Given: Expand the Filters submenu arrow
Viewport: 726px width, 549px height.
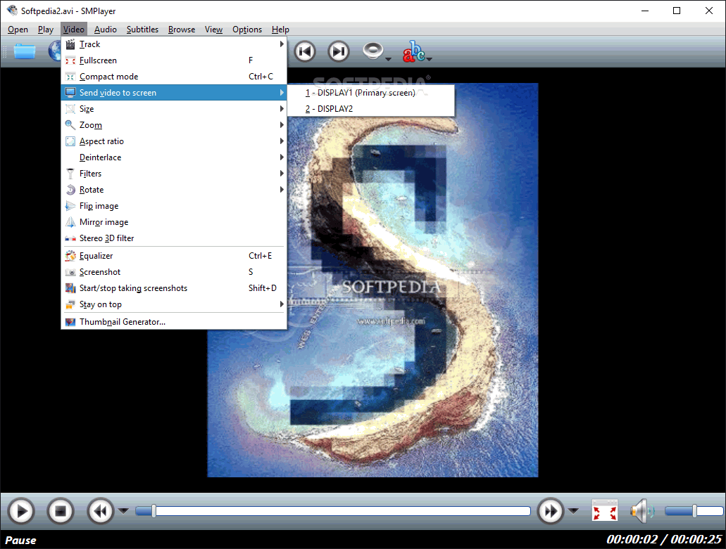Looking at the screenshot, I should [x=282, y=174].
